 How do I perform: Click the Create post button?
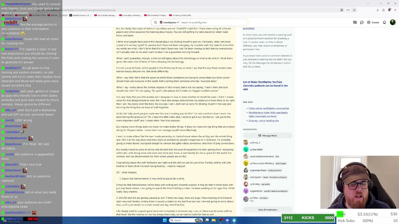click(x=373, y=22)
